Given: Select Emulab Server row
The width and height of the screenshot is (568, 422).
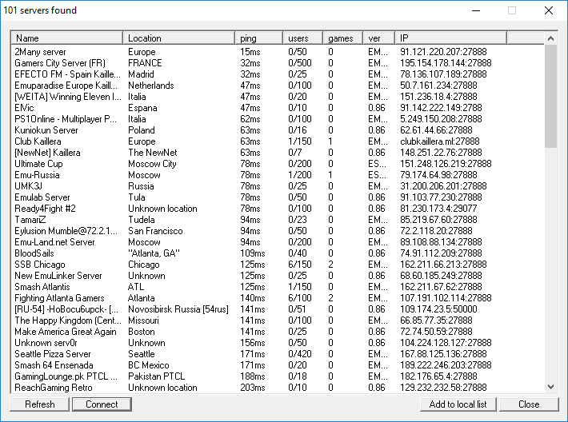Looking at the screenshot, I should point(278,197).
